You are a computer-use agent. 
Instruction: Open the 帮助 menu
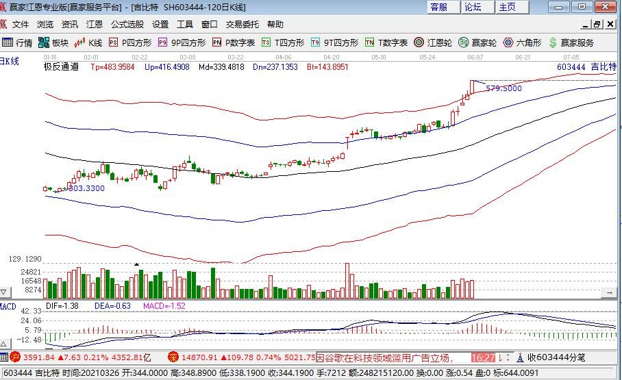(x=275, y=25)
